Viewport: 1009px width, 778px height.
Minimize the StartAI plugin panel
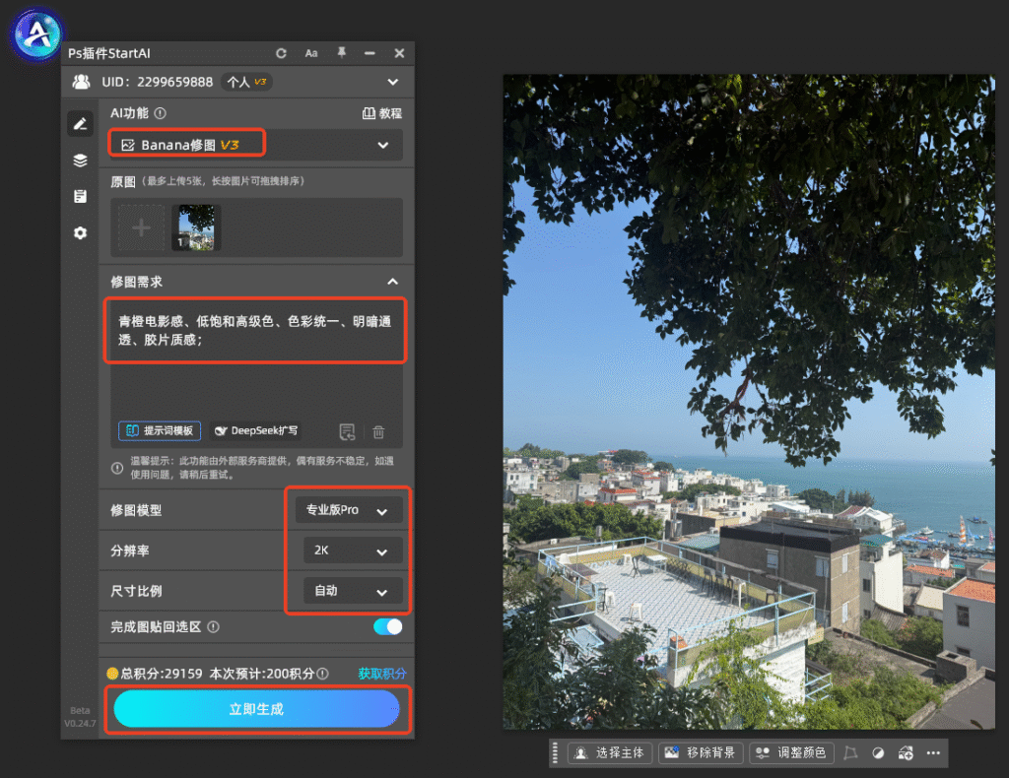[370, 53]
